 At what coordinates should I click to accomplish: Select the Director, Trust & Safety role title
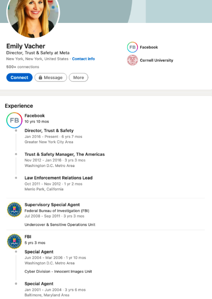point(49,131)
